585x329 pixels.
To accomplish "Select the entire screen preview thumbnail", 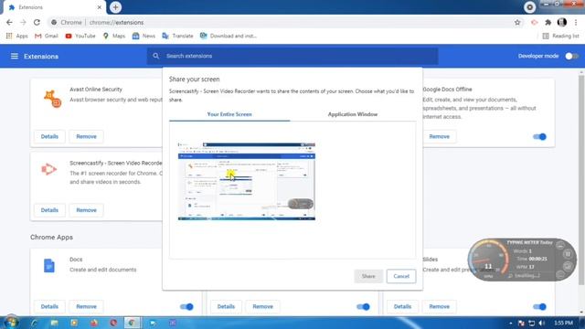I will [x=247, y=181].
